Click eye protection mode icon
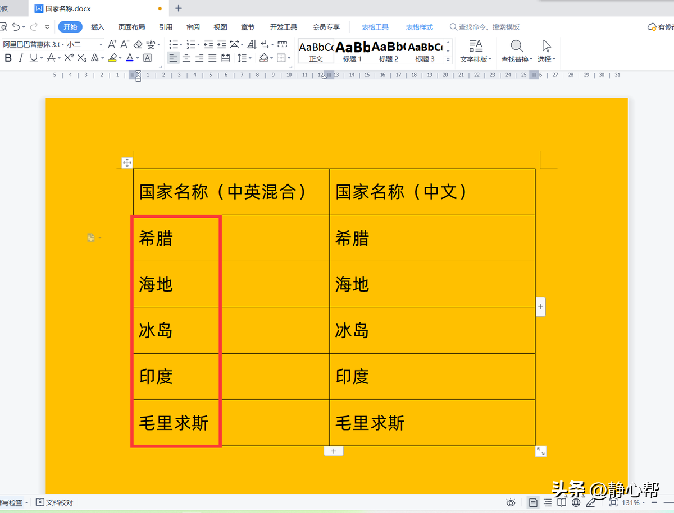Image resolution: width=674 pixels, height=513 pixels. (511, 502)
